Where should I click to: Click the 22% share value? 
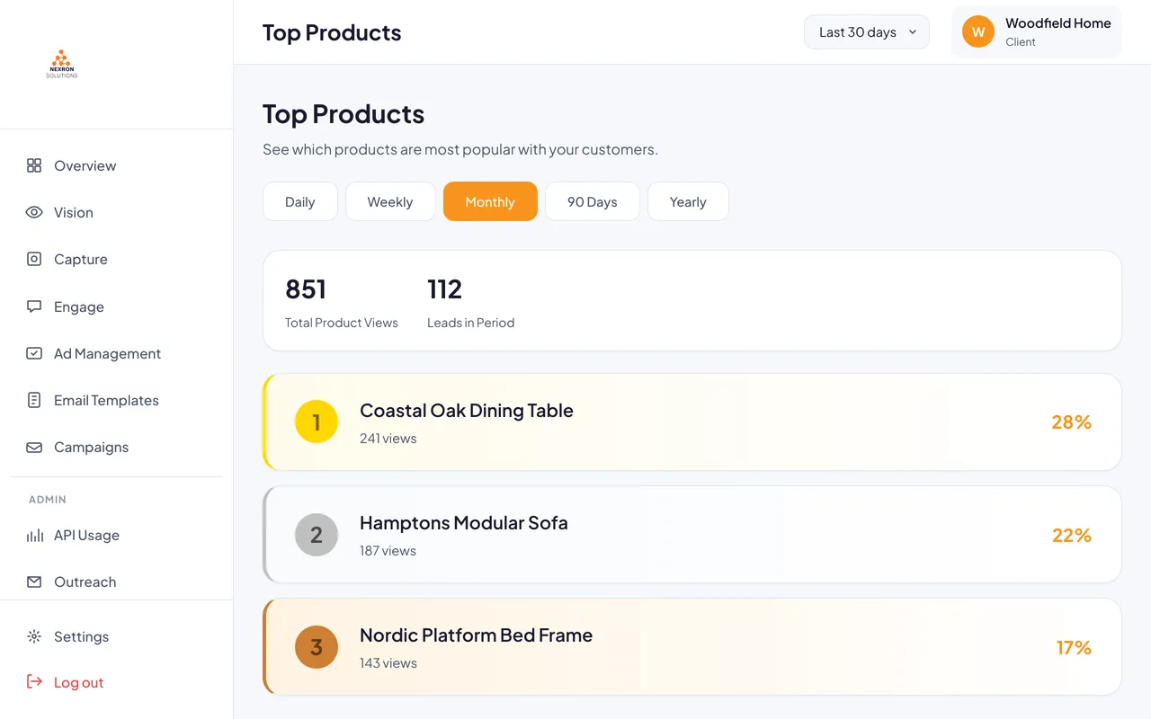(1072, 535)
